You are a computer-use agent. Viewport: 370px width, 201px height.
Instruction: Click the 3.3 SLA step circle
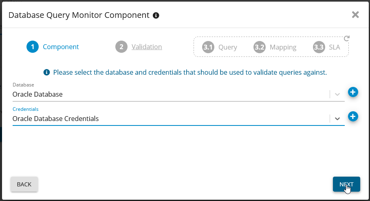(319, 47)
